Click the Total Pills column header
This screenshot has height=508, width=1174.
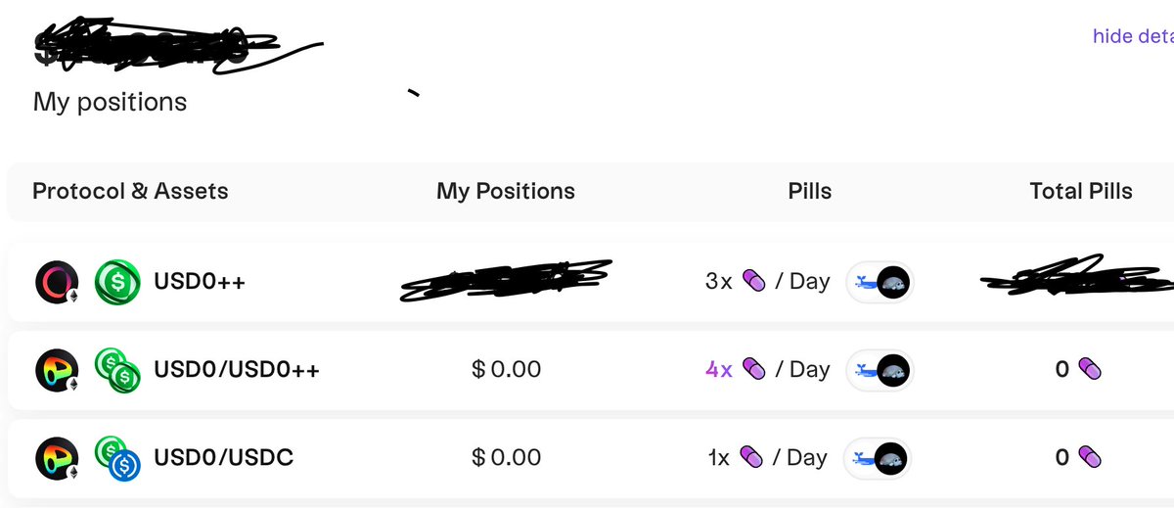[x=1081, y=191]
